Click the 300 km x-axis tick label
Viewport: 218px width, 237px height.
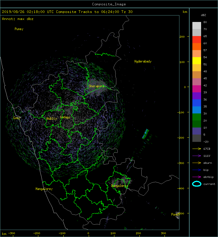pos(163,233)
